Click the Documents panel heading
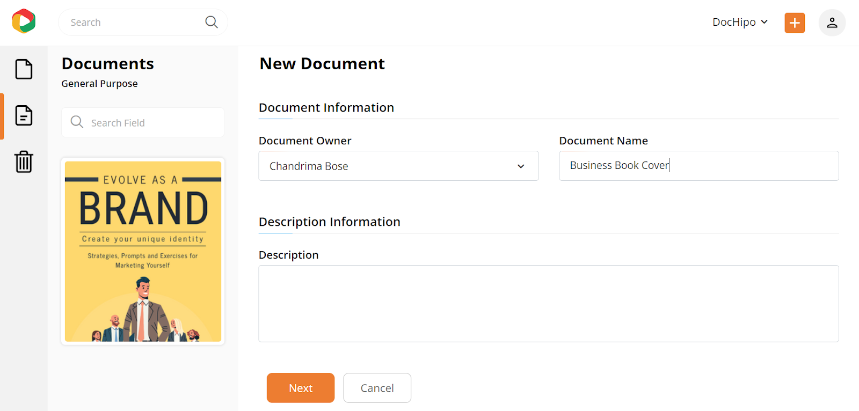Viewport: 859px width, 411px height. tap(107, 64)
